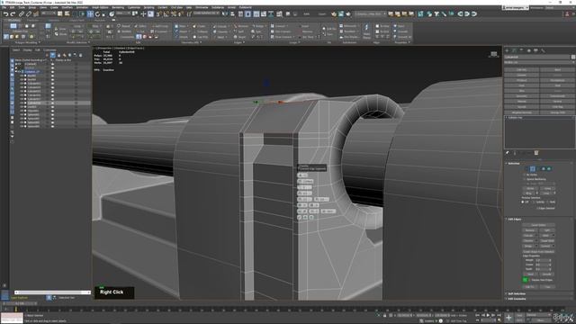576x324 pixels.
Task: Switch to the Hierarchy command panel tab
Action: 522,50
